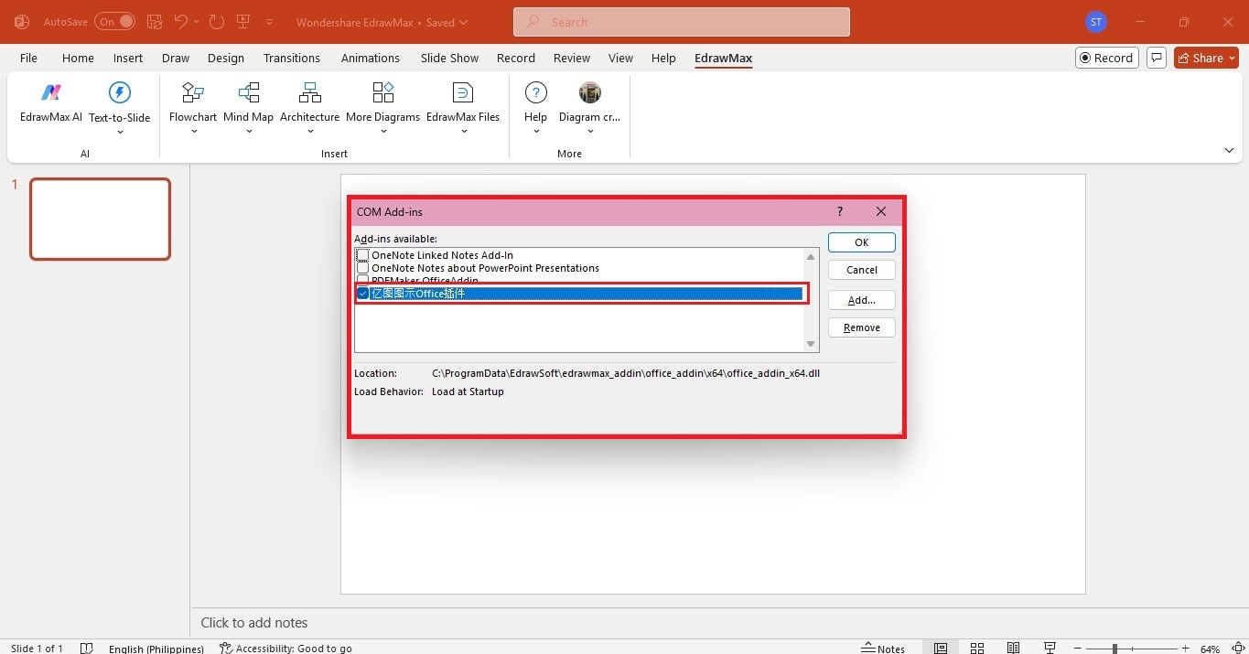The image size is (1249, 654).
Task: Fit slide to current window
Action: 1239,648
